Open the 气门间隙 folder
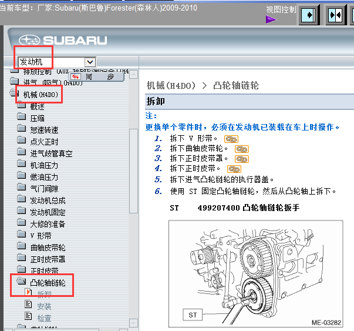 click(44, 189)
